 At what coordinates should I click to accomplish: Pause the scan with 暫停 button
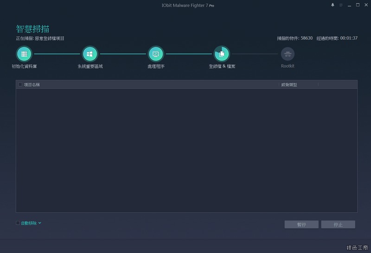(301, 224)
